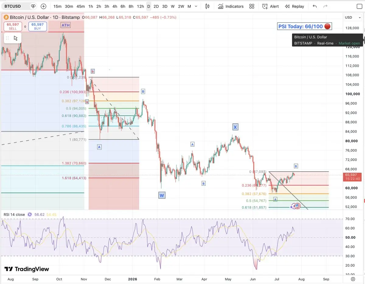
Task: Select the 2D interval
Action: [156, 6]
